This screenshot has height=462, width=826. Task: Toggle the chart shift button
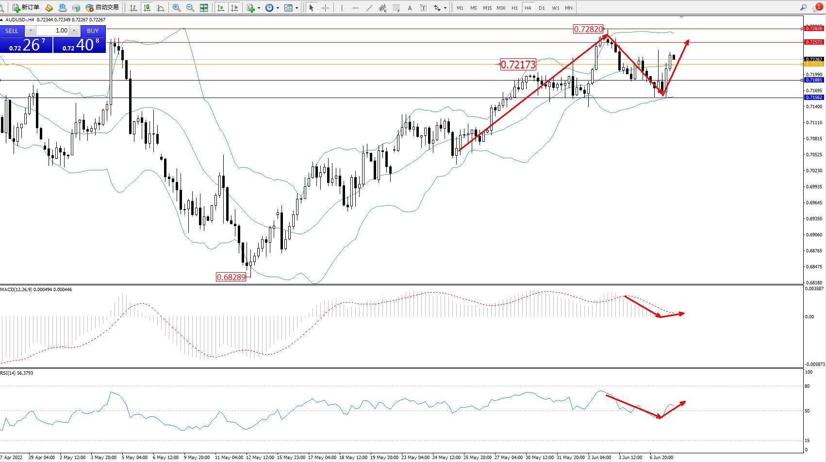[x=234, y=8]
